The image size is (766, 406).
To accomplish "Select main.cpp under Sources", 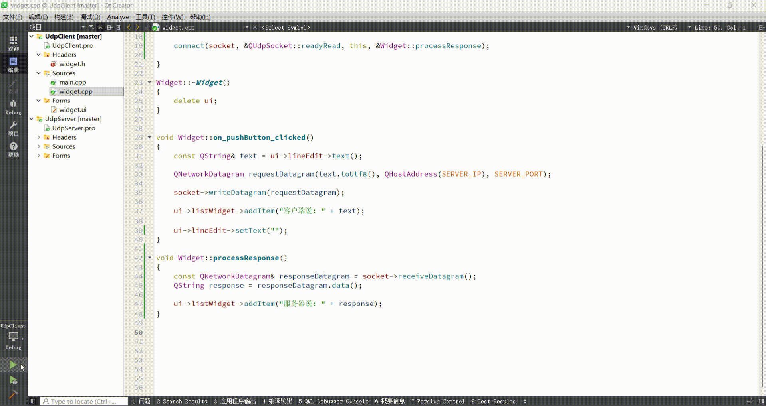I will 73,82.
